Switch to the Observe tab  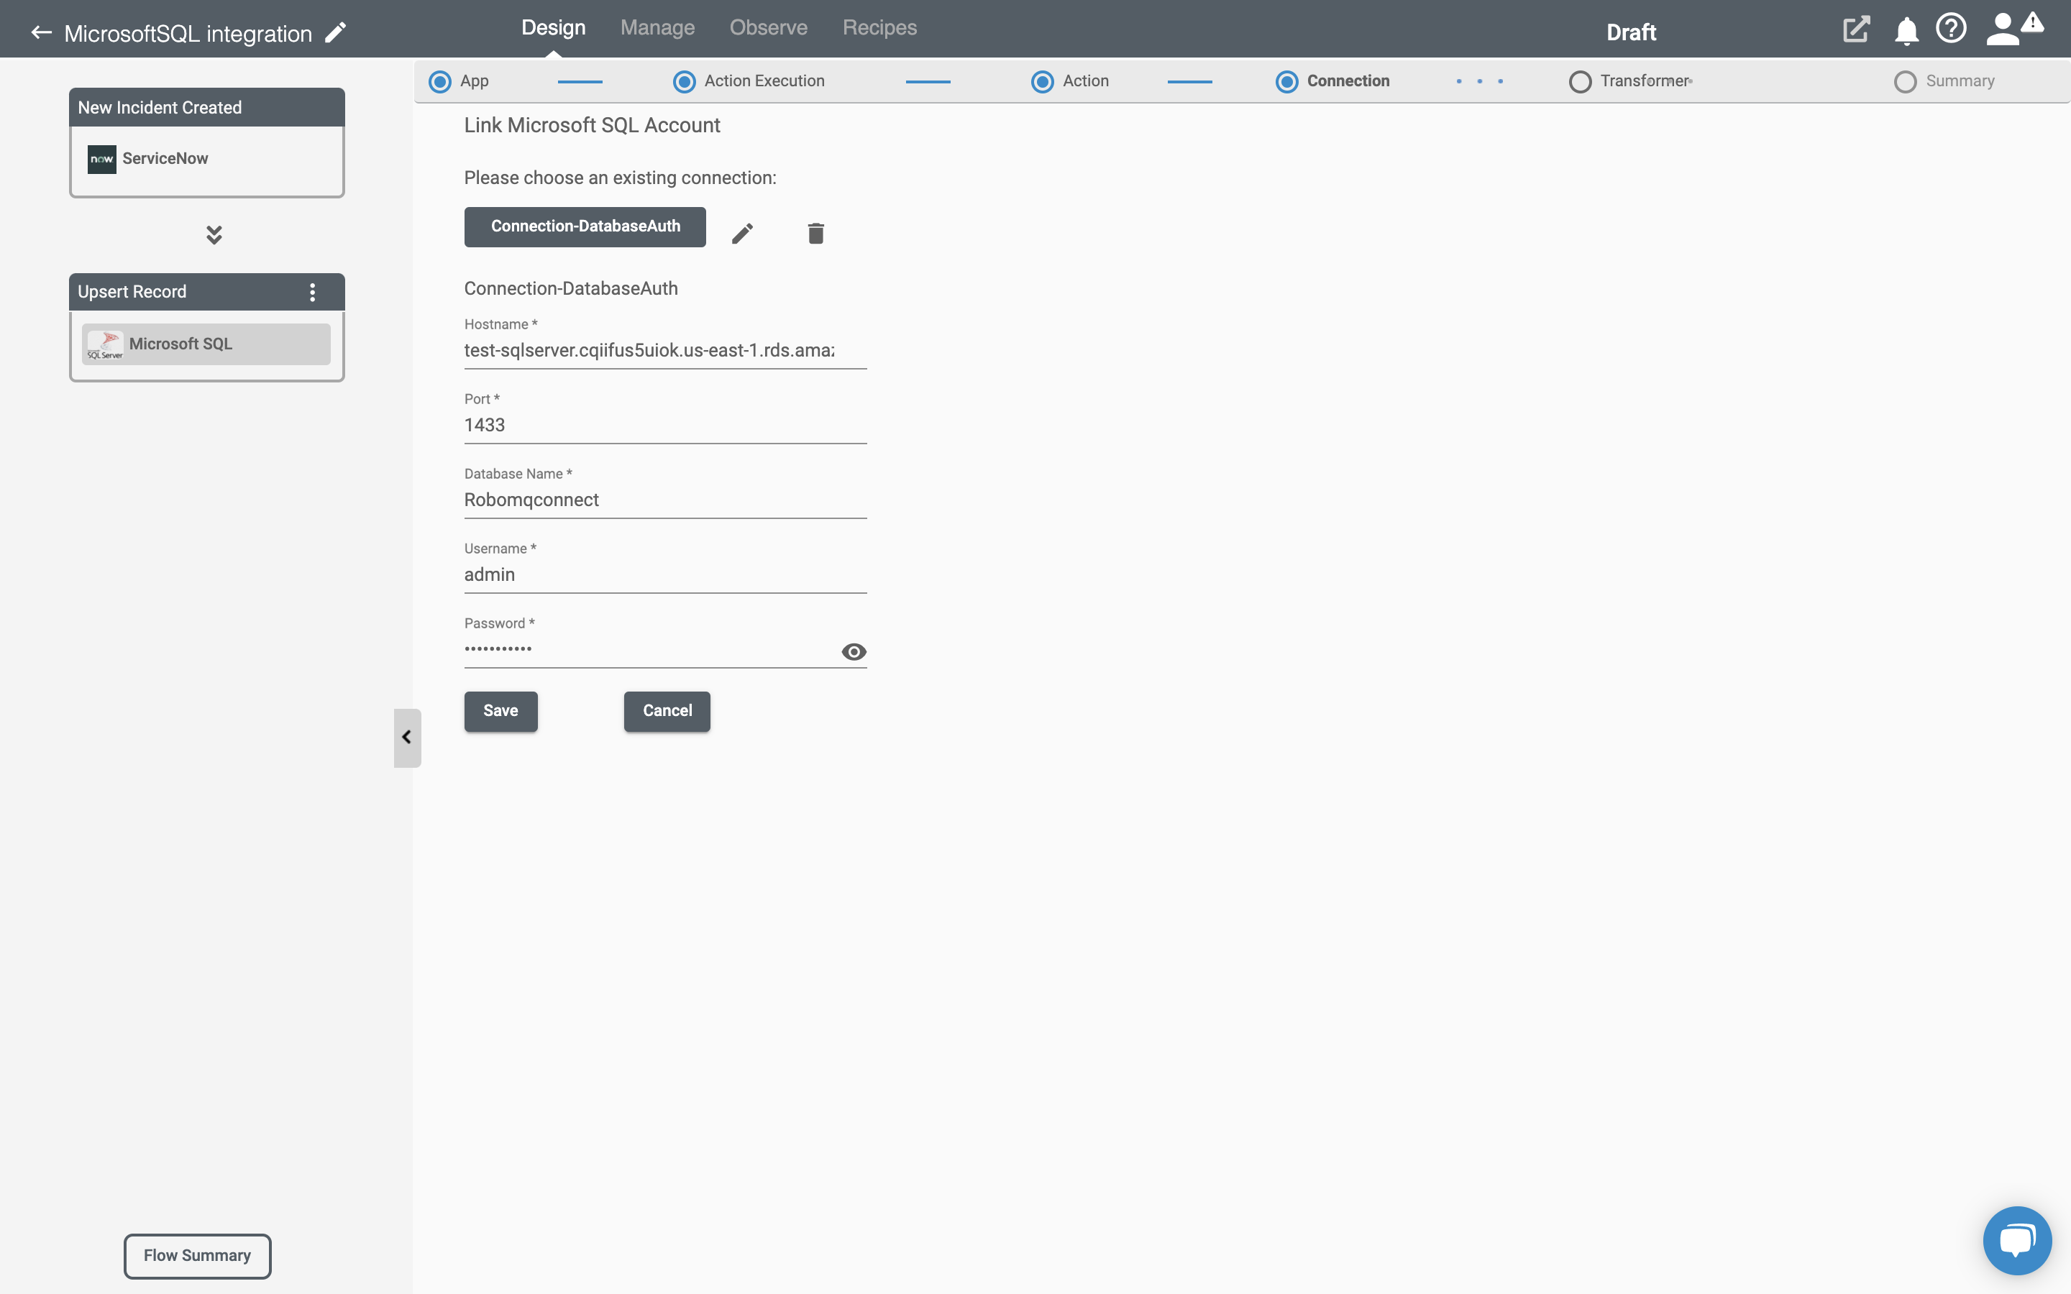pyautogui.click(x=768, y=27)
